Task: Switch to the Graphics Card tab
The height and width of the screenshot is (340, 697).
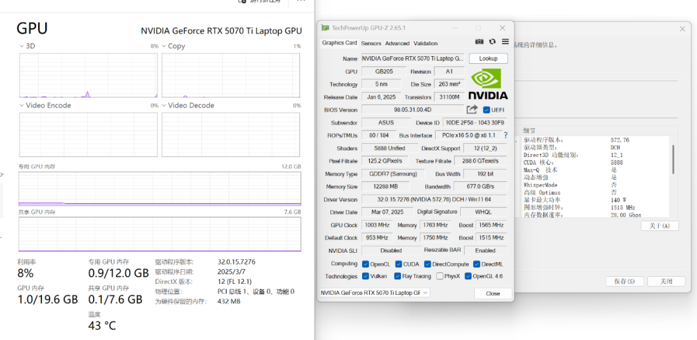Action: coord(339,43)
